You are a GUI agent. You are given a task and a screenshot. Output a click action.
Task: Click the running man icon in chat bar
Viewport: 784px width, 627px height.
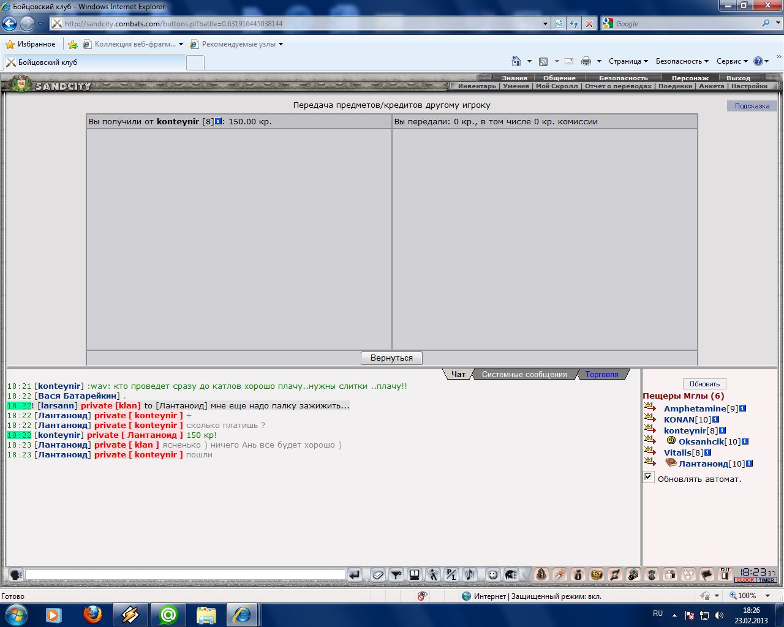tap(433, 574)
